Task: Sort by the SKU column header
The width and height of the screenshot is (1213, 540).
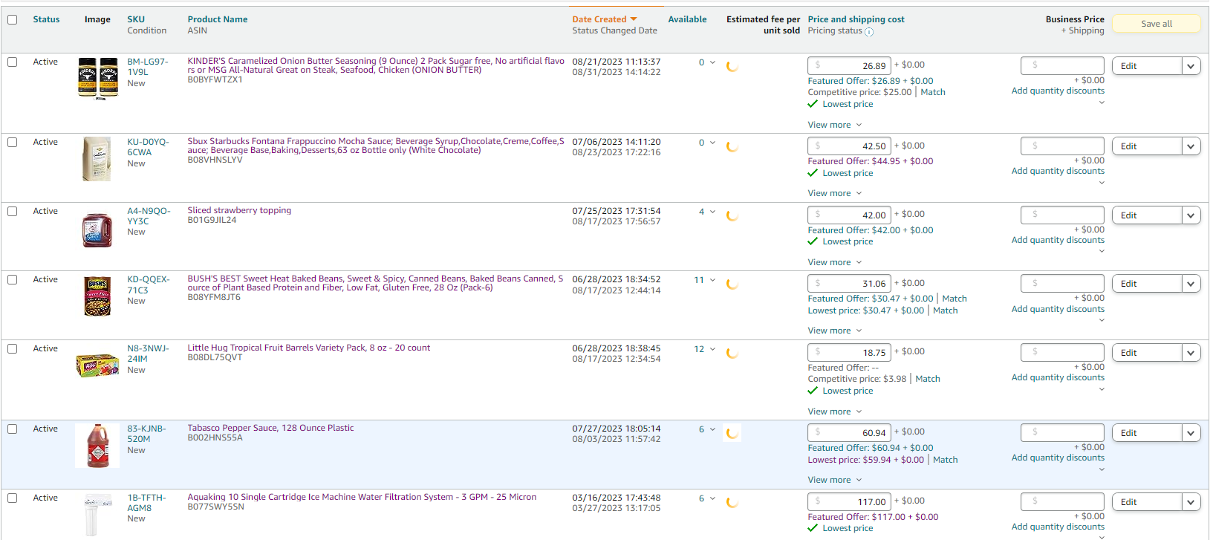Action: 136,19
